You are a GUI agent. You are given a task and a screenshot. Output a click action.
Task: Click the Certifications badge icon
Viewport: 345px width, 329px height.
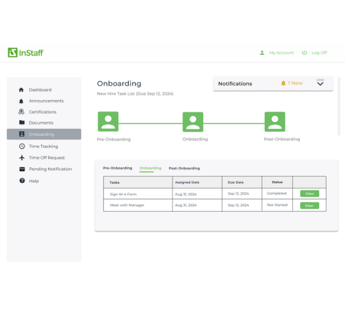click(x=21, y=112)
